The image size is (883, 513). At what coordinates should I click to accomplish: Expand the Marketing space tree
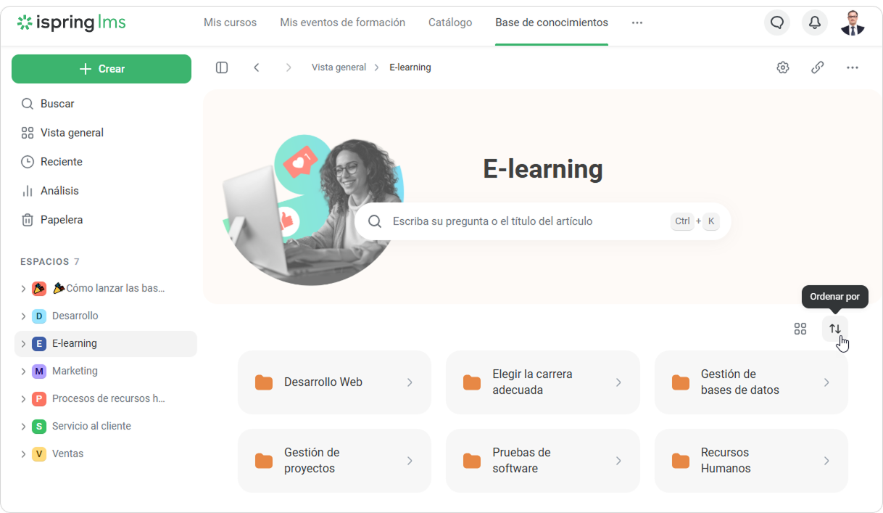coord(23,372)
